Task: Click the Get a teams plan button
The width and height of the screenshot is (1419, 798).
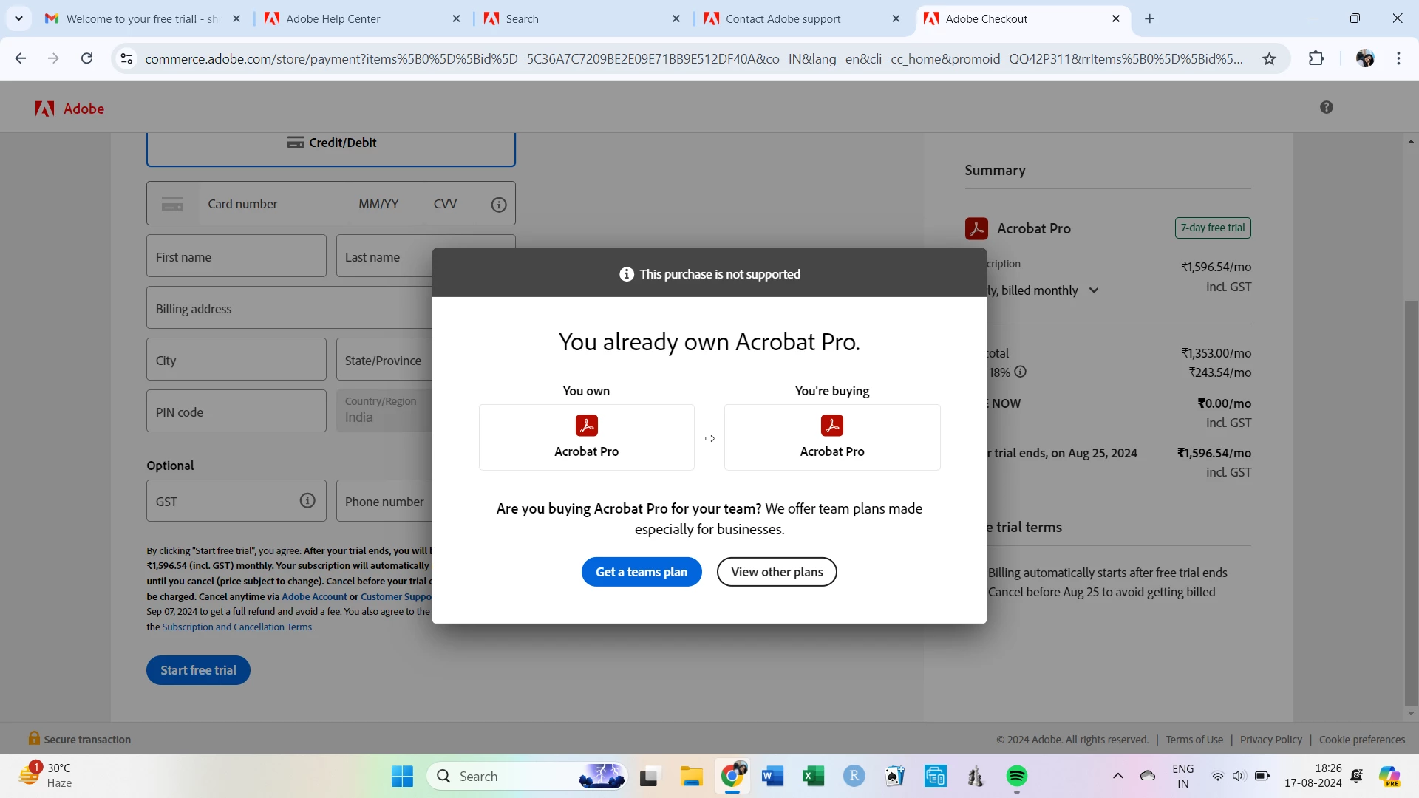Action: coord(641,572)
